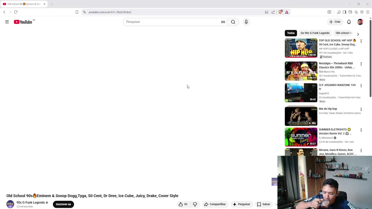This screenshot has width=372, height=209.
Task: Select the Old School 90s browser tab
Action: tap(24, 4)
